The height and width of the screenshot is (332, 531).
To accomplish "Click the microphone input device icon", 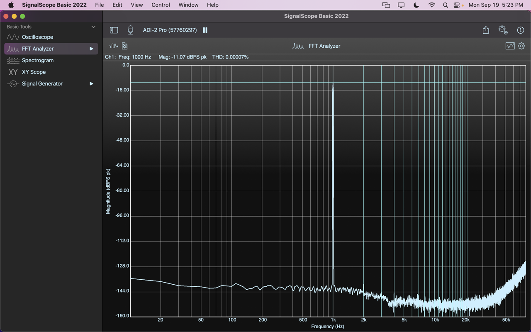I will [x=130, y=30].
